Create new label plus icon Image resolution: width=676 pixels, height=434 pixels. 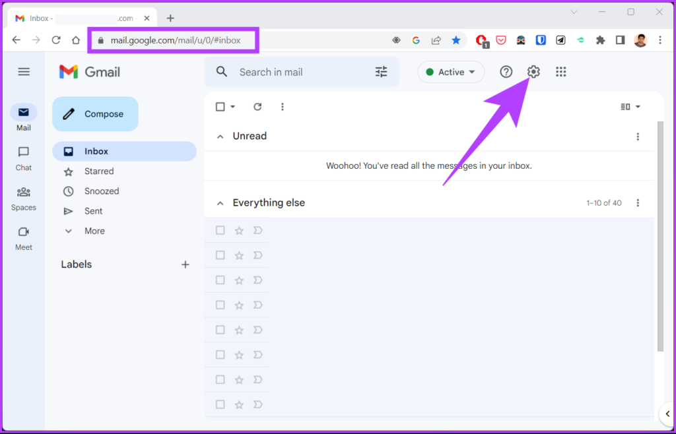[186, 264]
